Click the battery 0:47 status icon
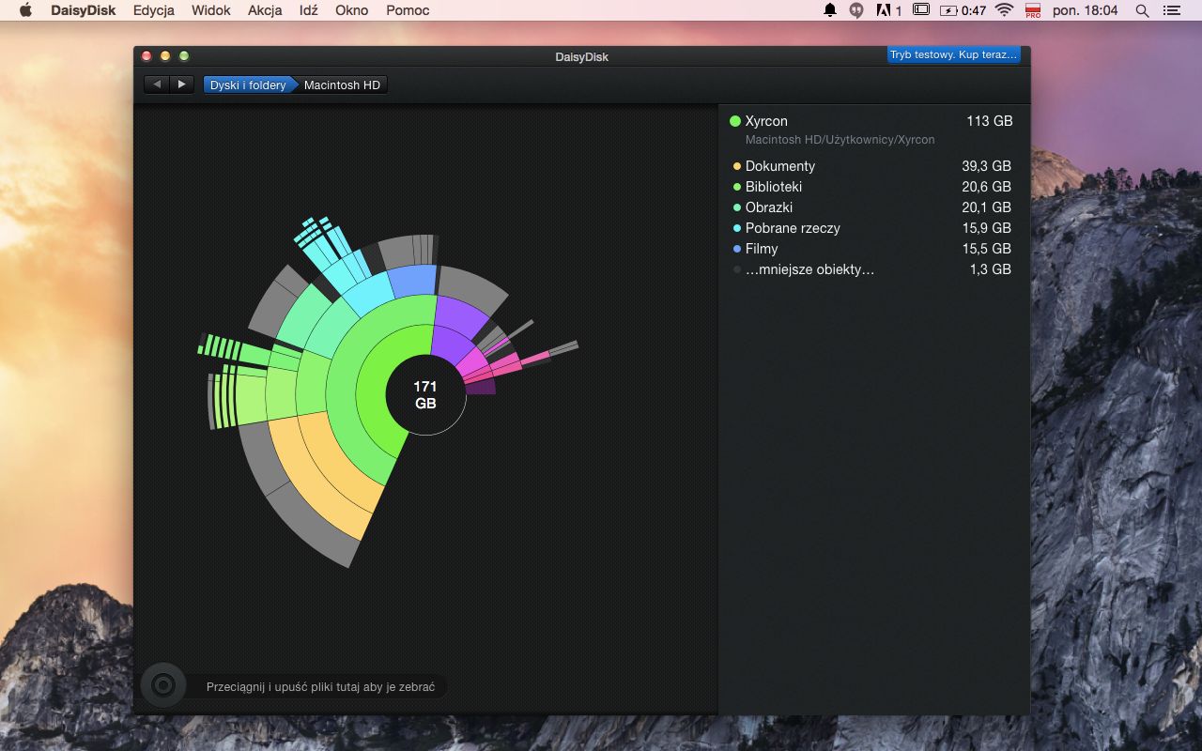The width and height of the screenshot is (1202, 751). pos(963,10)
